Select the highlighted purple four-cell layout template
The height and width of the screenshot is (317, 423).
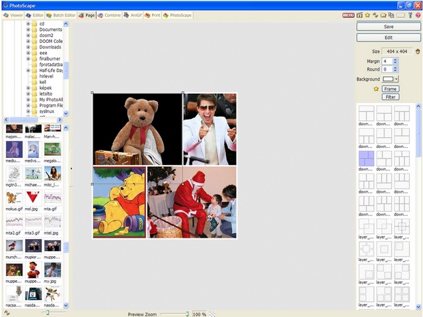tap(366, 158)
